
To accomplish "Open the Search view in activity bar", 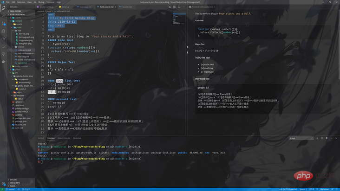I will tap(3, 16).
